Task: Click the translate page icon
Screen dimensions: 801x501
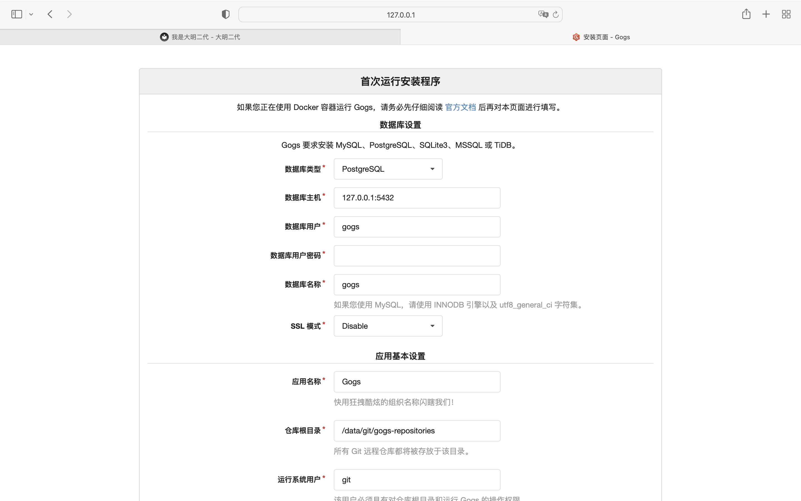Action: [x=543, y=14]
